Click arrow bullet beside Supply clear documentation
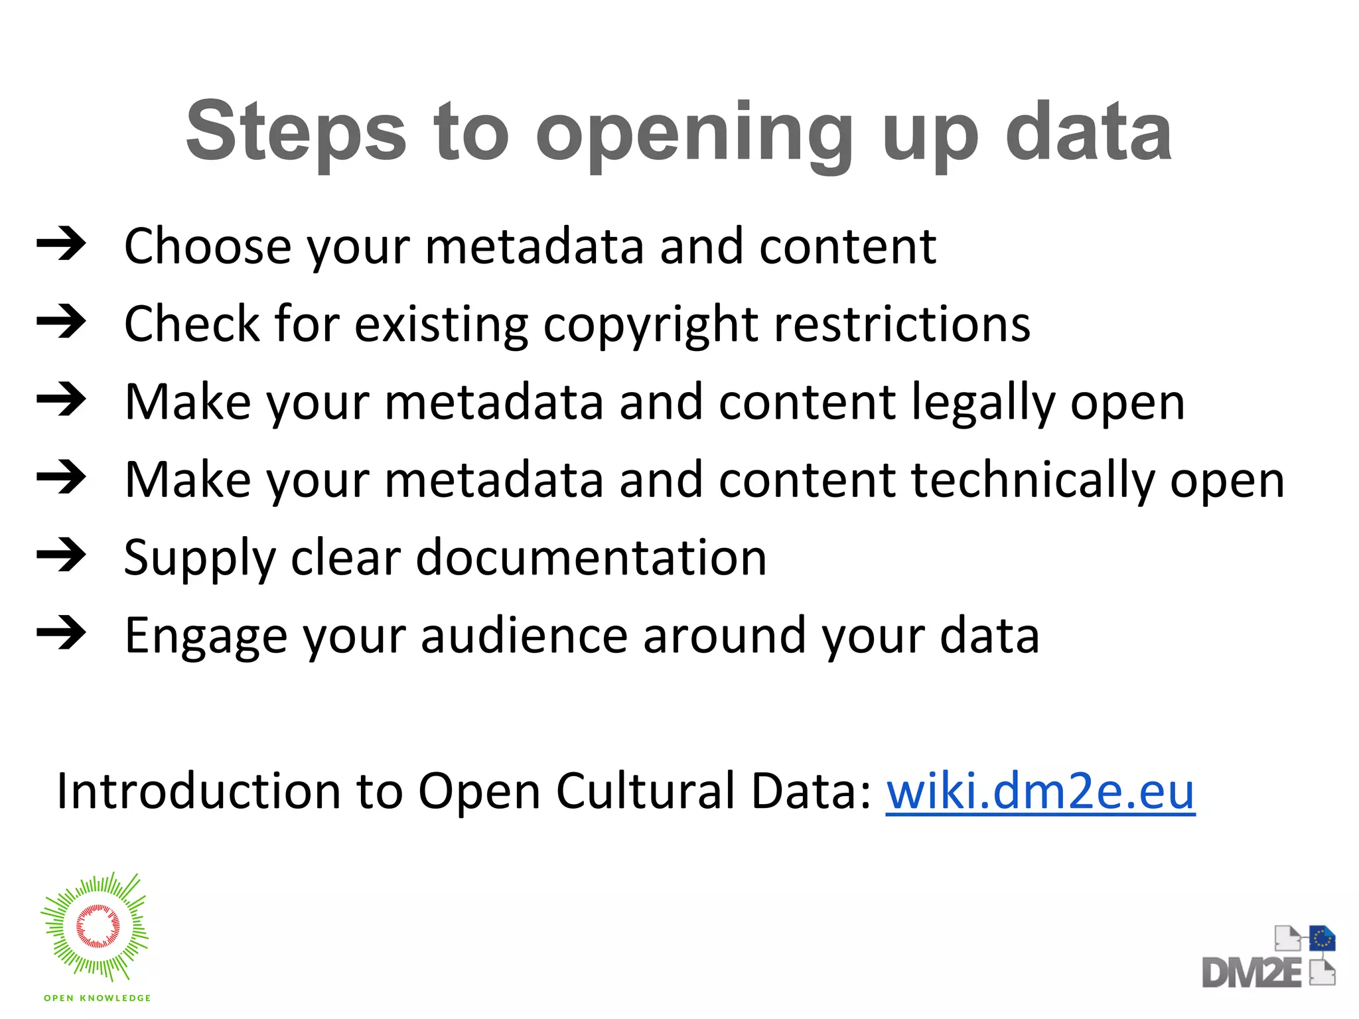This screenshot has height=1019, width=1359. click(61, 555)
